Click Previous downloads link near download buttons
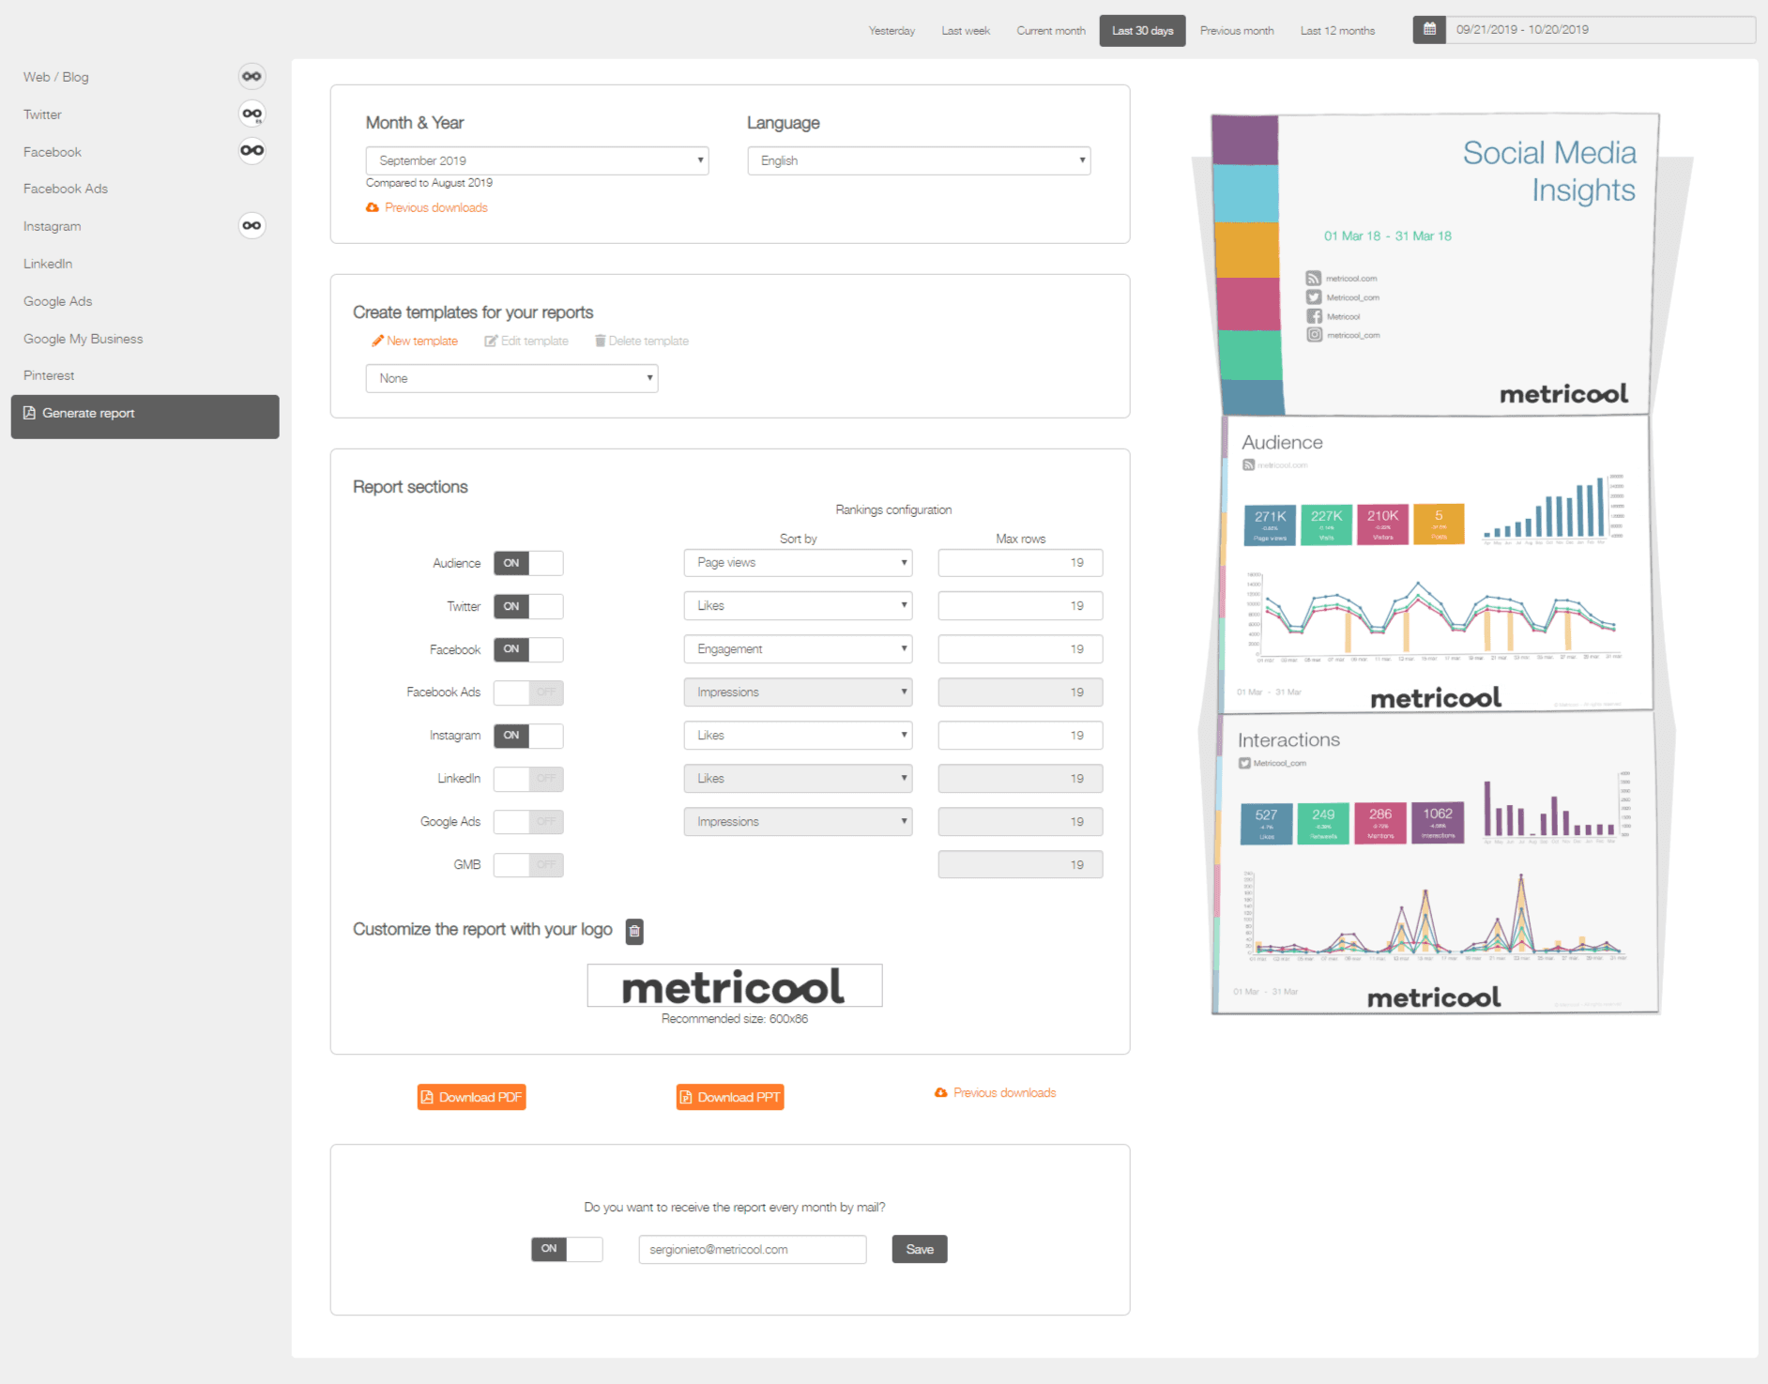Screen dimensions: 1768x1384 pyautogui.click(x=1005, y=1092)
